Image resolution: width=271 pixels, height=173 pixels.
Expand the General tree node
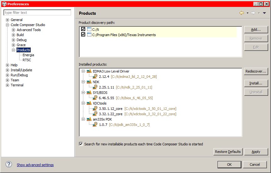7,20
